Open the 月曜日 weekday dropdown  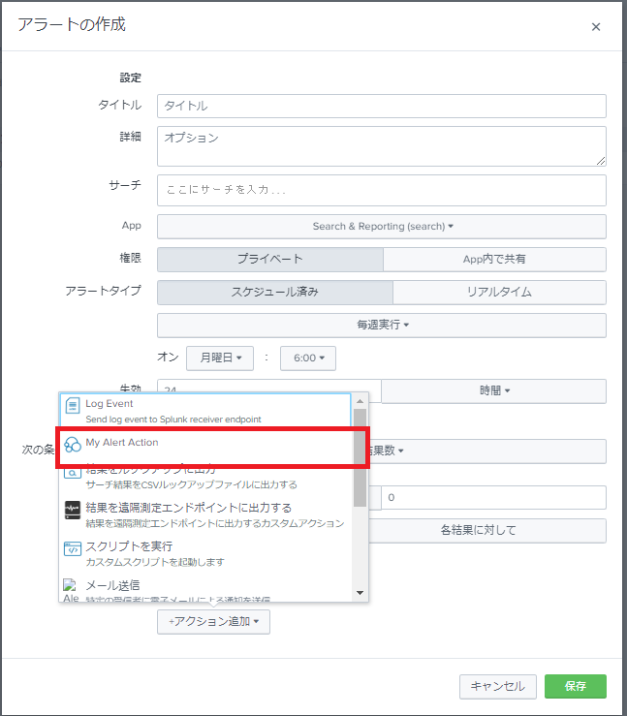220,358
